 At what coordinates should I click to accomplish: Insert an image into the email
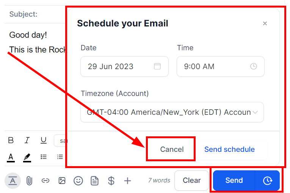[62, 181]
